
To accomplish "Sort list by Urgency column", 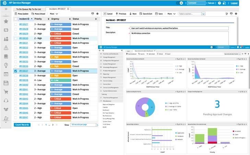I will [x=61, y=19].
